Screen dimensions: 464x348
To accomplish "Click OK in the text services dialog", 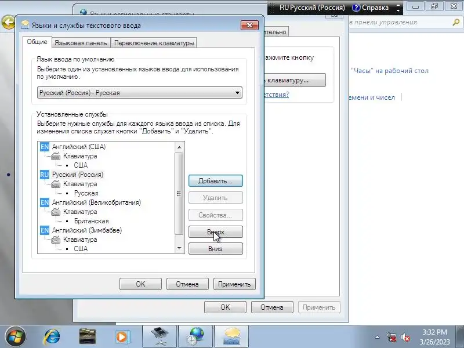I will tap(140, 284).
